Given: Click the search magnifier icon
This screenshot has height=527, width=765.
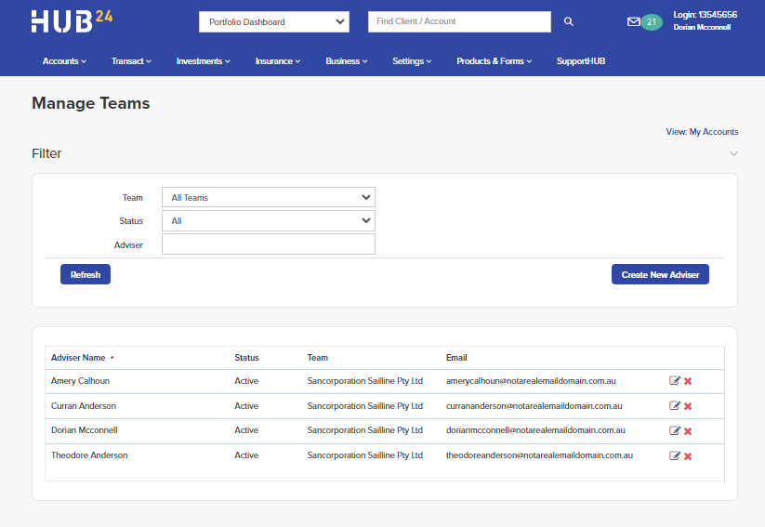Looking at the screenshot, I should point(569,21).
